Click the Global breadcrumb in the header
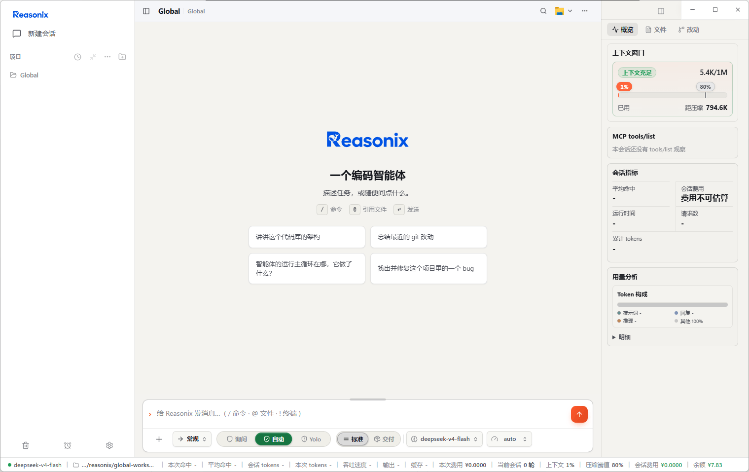 196,11
